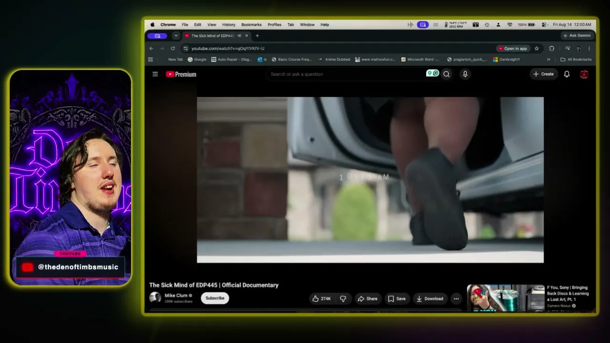The image size is (610, 343).
Task: Show Wi-Fi status menu
Action: click(x=509, y=25)
